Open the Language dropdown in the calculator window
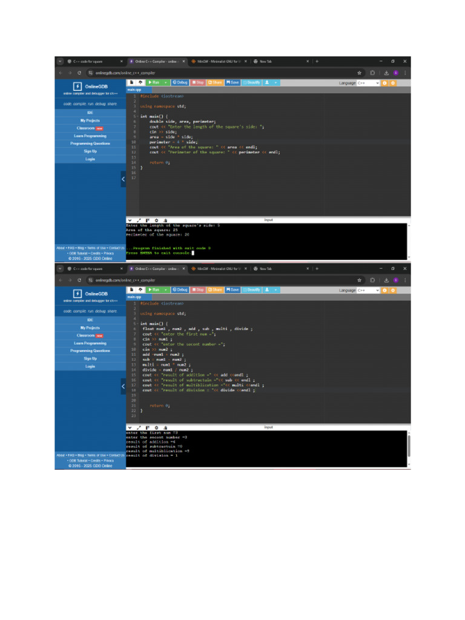Viewport: 465px width, 620px height. pyautogui.click(x=368, y=290)
